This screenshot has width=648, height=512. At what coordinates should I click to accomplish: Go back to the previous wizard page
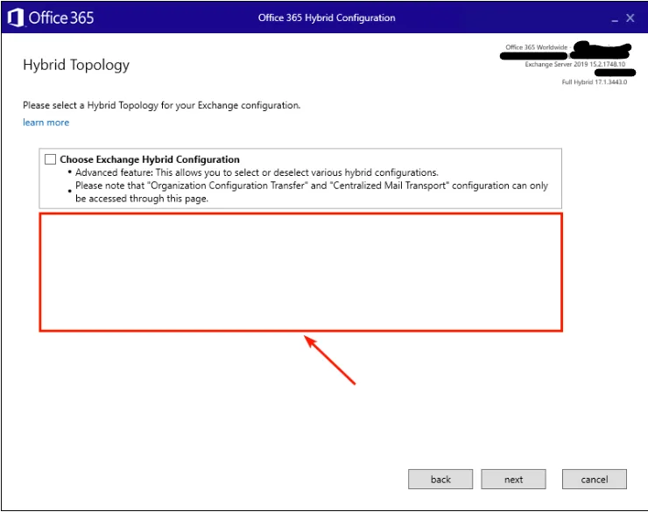pyautogui.click(x=440, y=479)
